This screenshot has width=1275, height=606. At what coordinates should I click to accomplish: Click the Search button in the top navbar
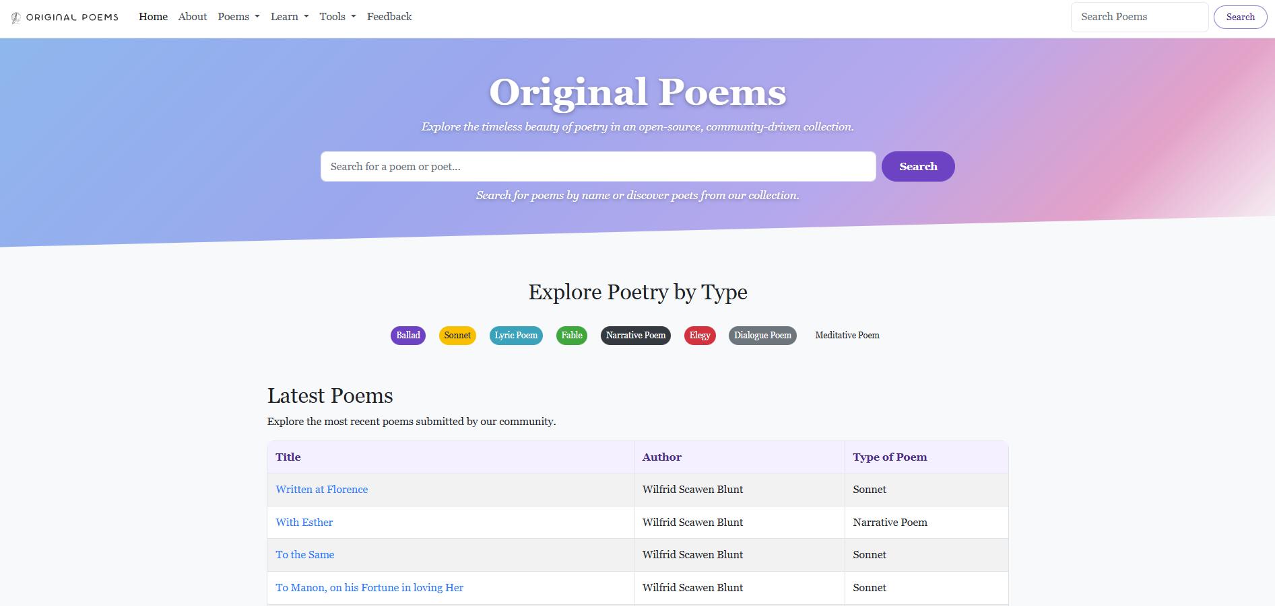[1240, 17]
